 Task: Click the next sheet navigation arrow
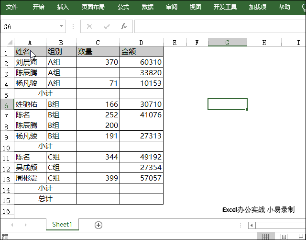25,225
